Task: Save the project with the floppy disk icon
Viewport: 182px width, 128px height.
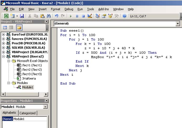Action: 22,16
